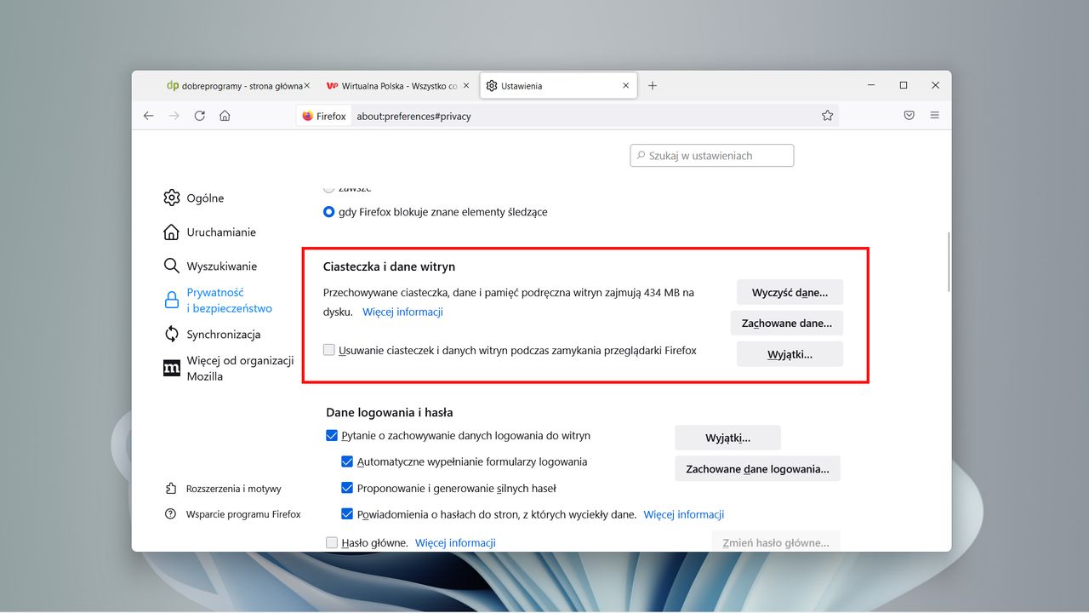Open Wyszukiwanie settings category
Image resolution: width=1089 pixels, height=613 pixels.
tap(210, 266)
